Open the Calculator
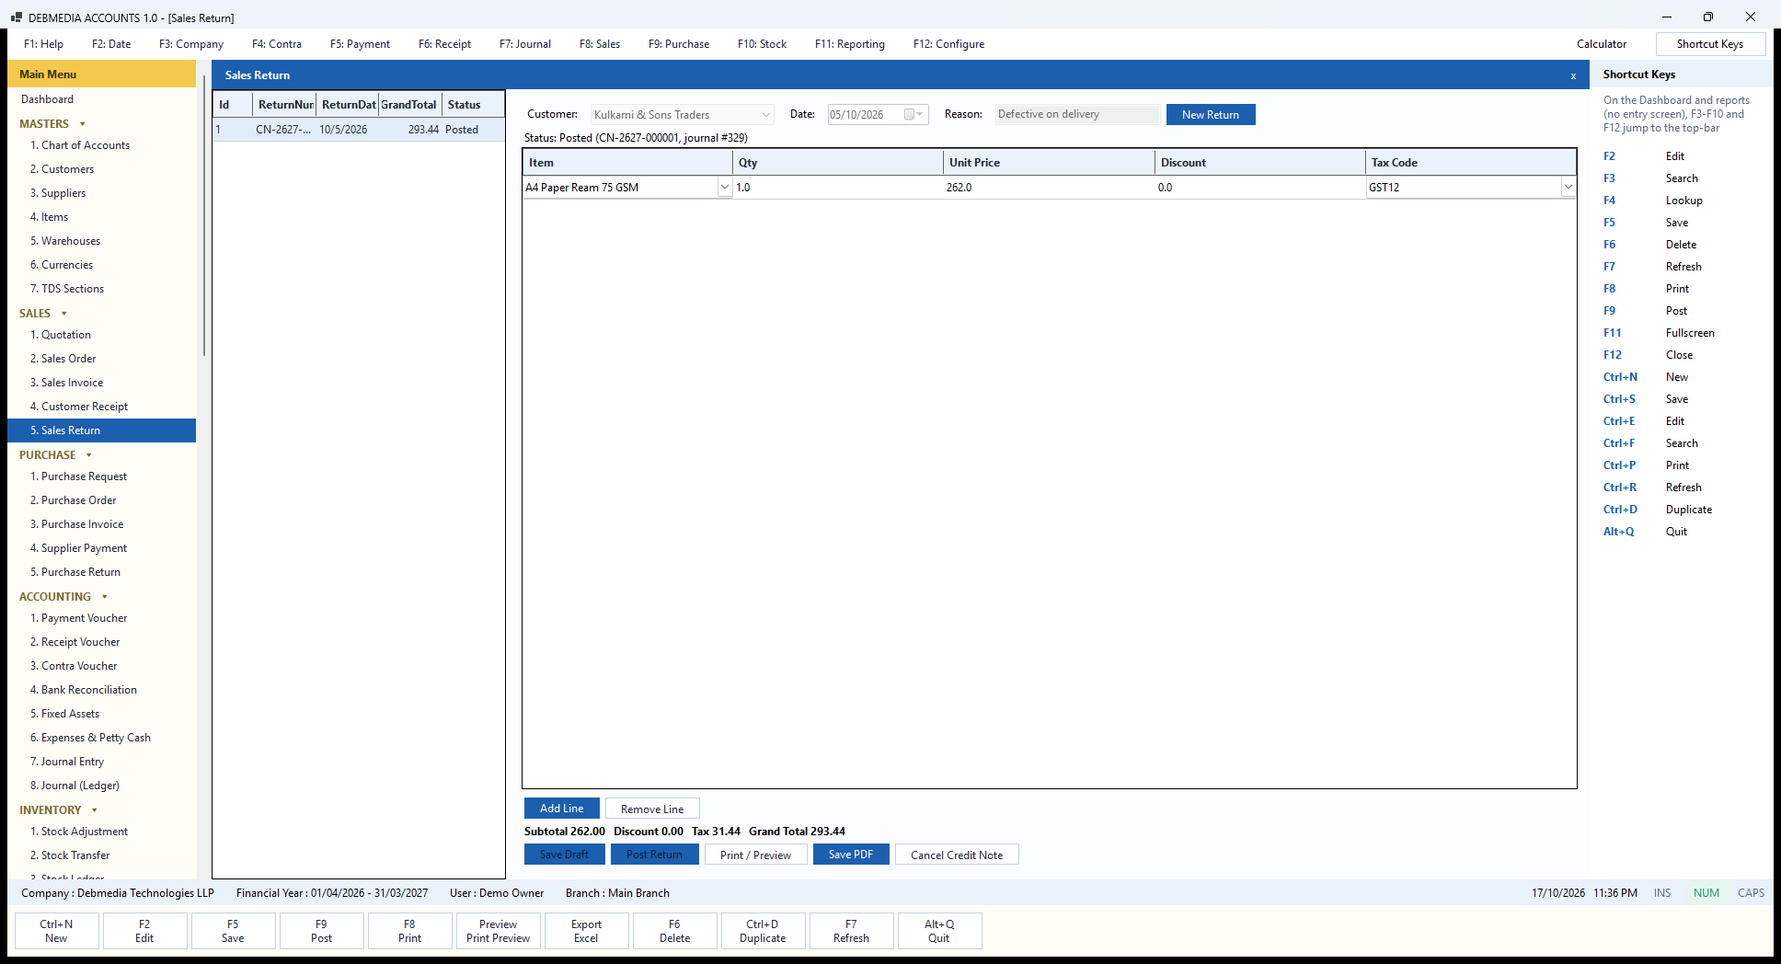This screenshot has height=964, width=1781. [x=1602, y=44]
